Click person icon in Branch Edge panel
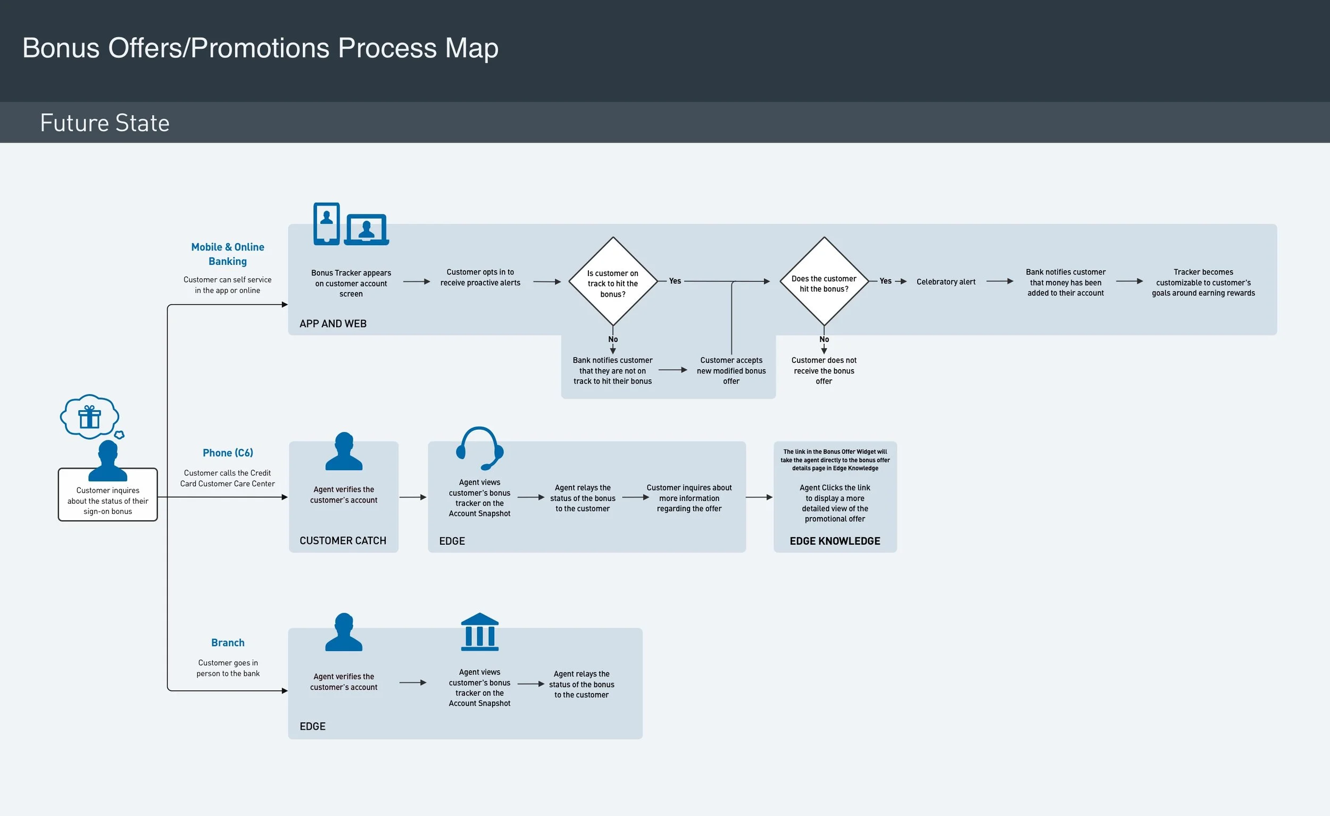Image resolution: width=1330 pixels, height=816 pixels. 344,632
